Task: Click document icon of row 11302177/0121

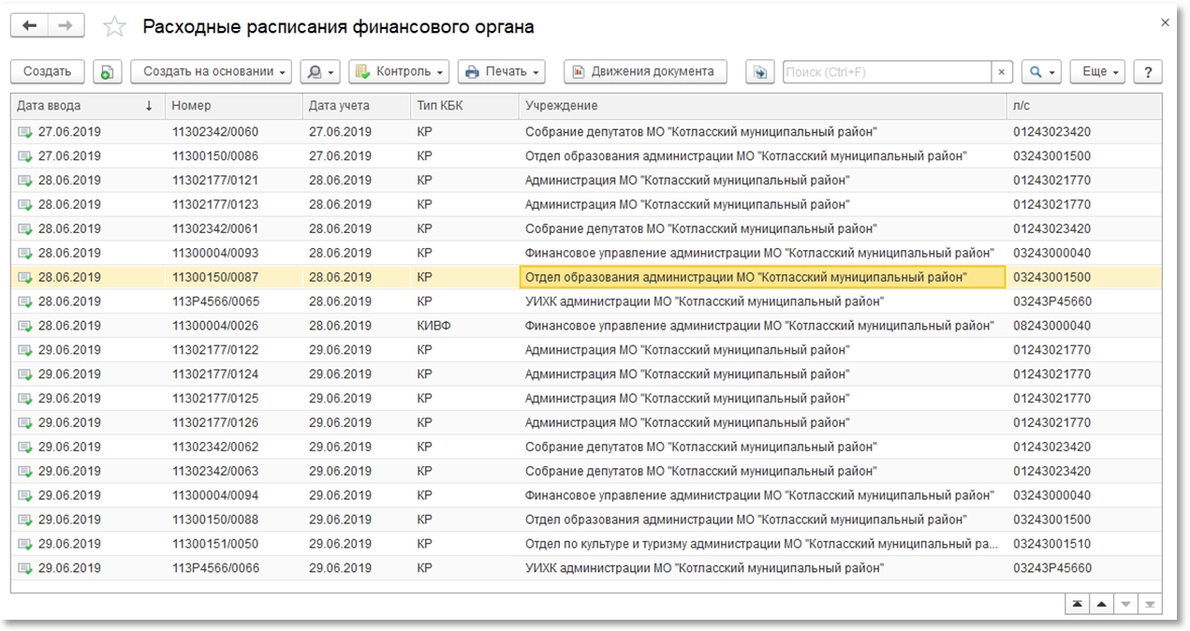Action: (x=25, y=181)
